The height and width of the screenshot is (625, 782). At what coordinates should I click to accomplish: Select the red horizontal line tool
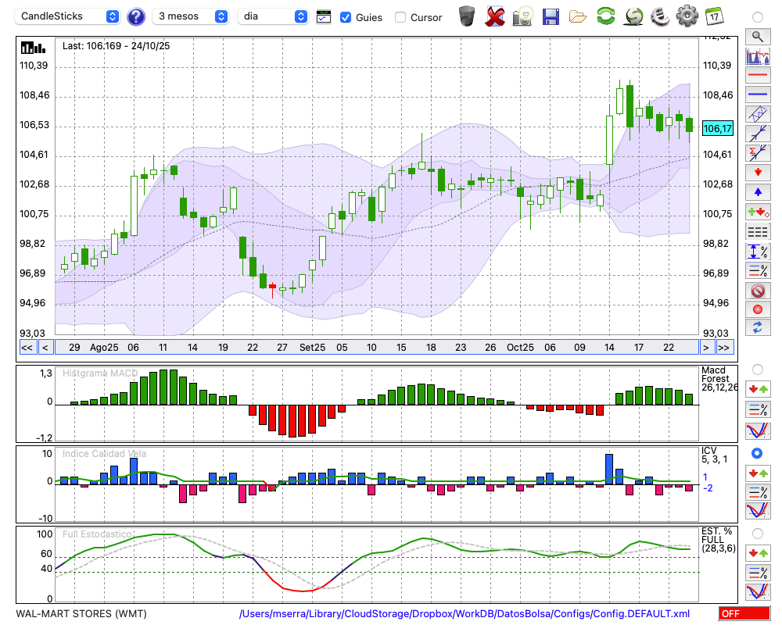[x=757, y=76]
